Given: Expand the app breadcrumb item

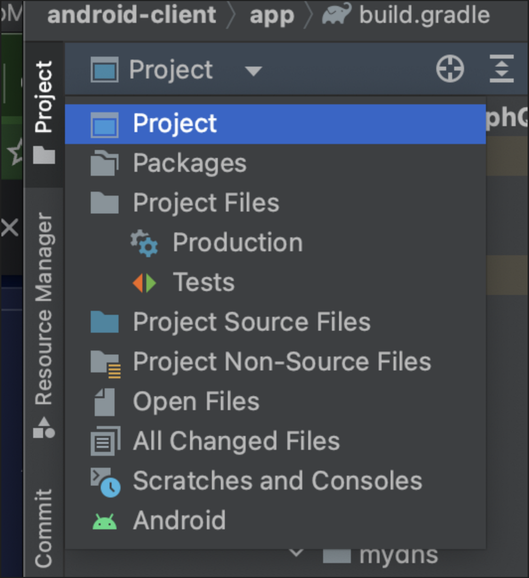Looking at the screenshot, I should pyautogui.click(x=272, y=15).
